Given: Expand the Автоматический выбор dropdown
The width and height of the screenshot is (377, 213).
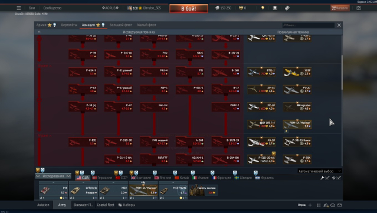Looking at the screenshot, I should [x=319, y=171].
